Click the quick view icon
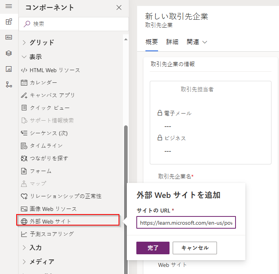This screenshot has height=274, width=279. [x=24, y=108]
